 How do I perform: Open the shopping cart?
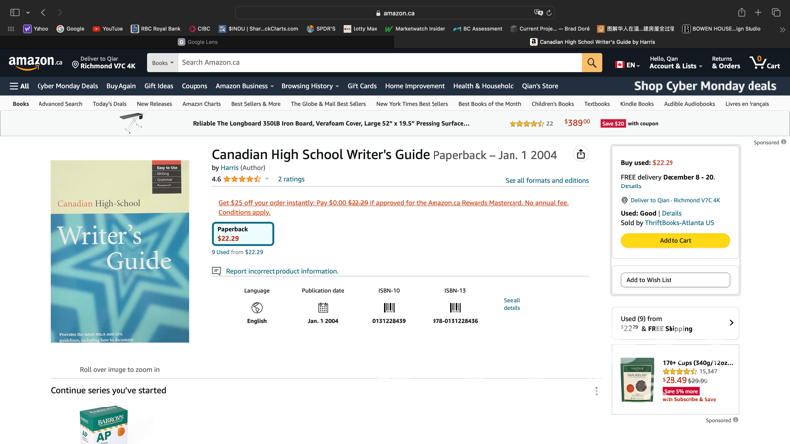pos(764,63)
